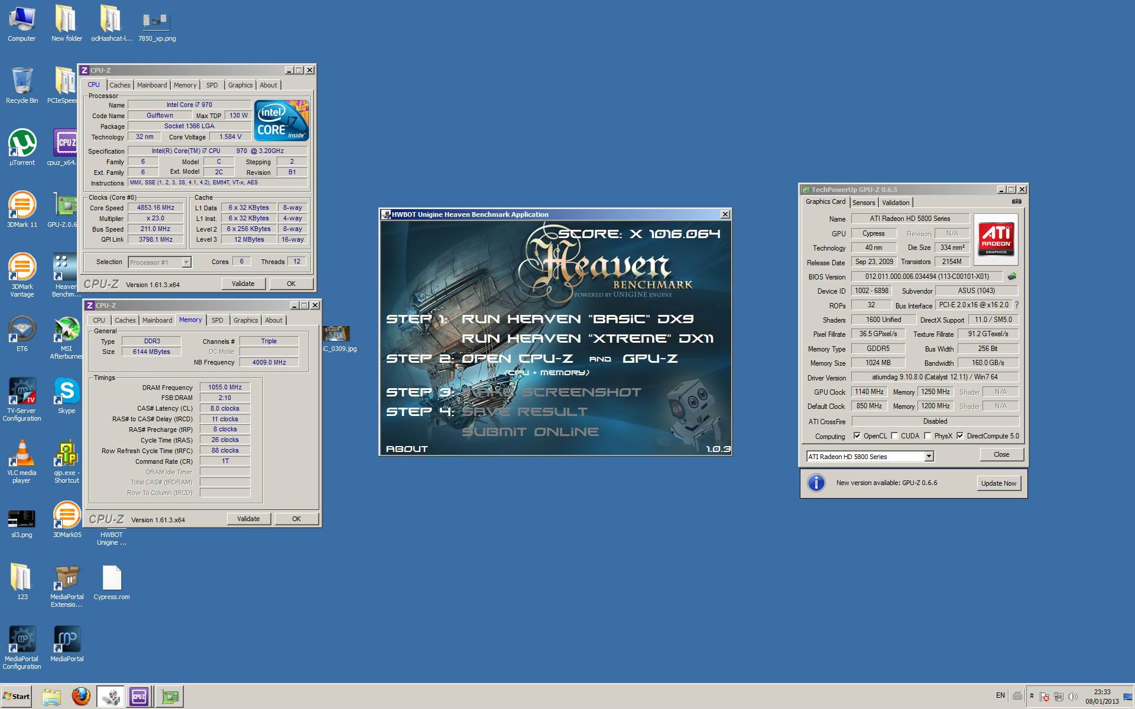
Task: Open the Computer desktop icon
Action: 21,24
